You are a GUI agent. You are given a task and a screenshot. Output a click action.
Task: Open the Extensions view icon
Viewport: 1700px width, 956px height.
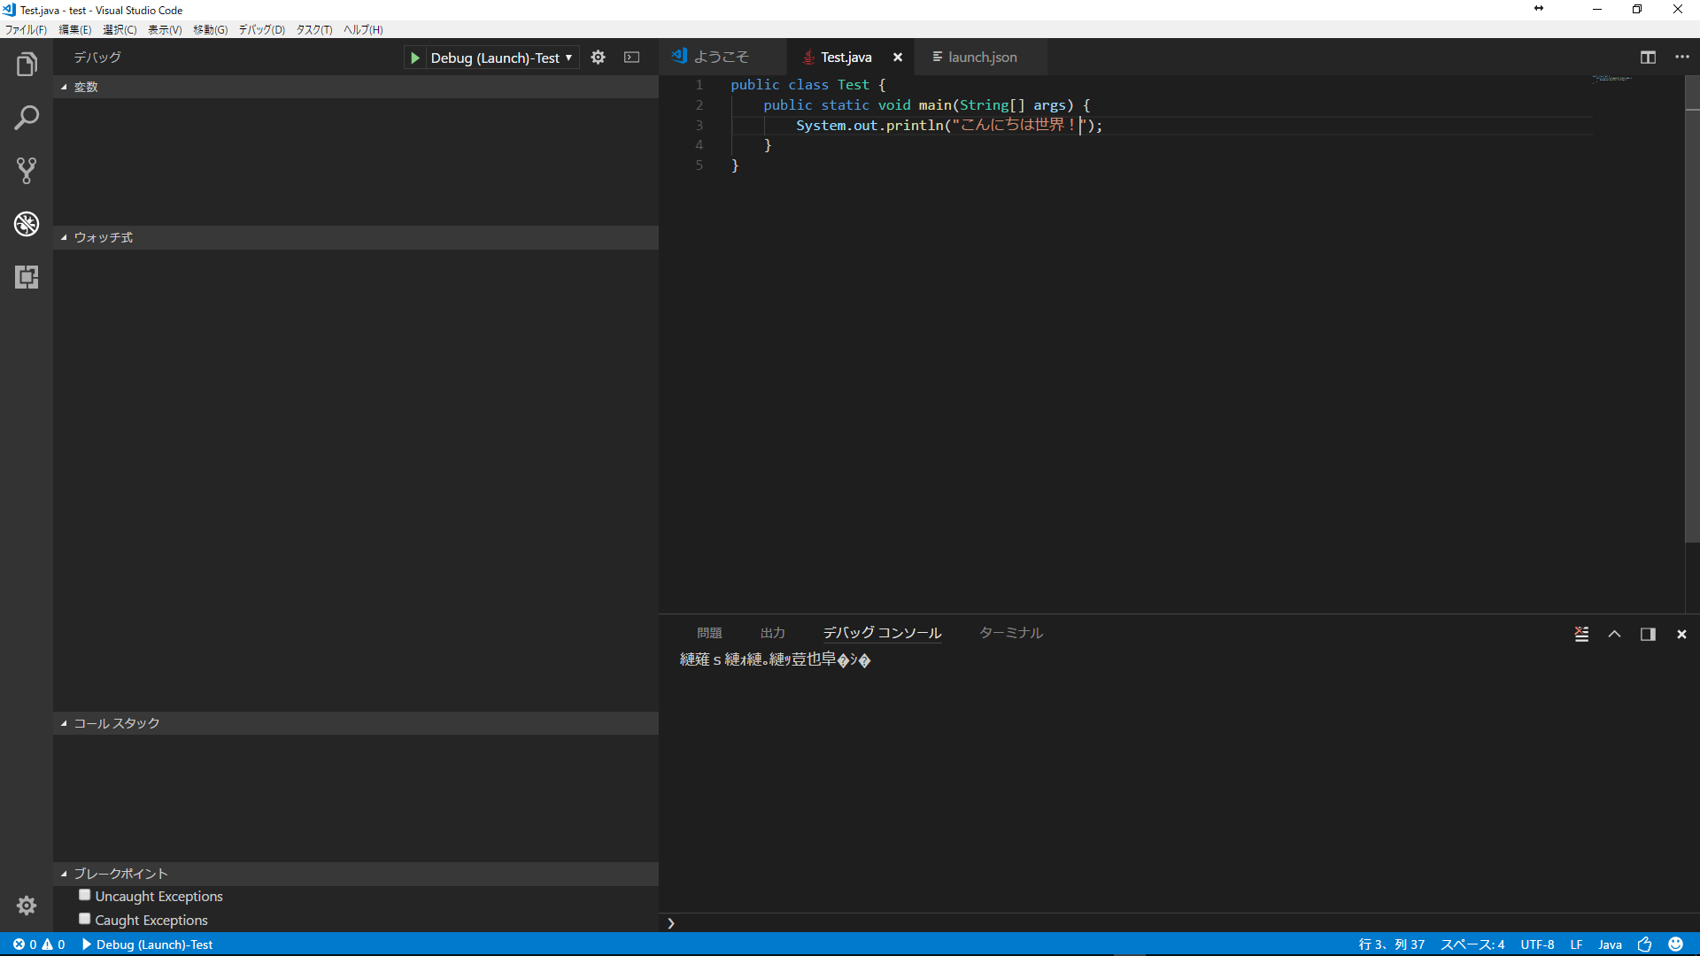(27, 277)
